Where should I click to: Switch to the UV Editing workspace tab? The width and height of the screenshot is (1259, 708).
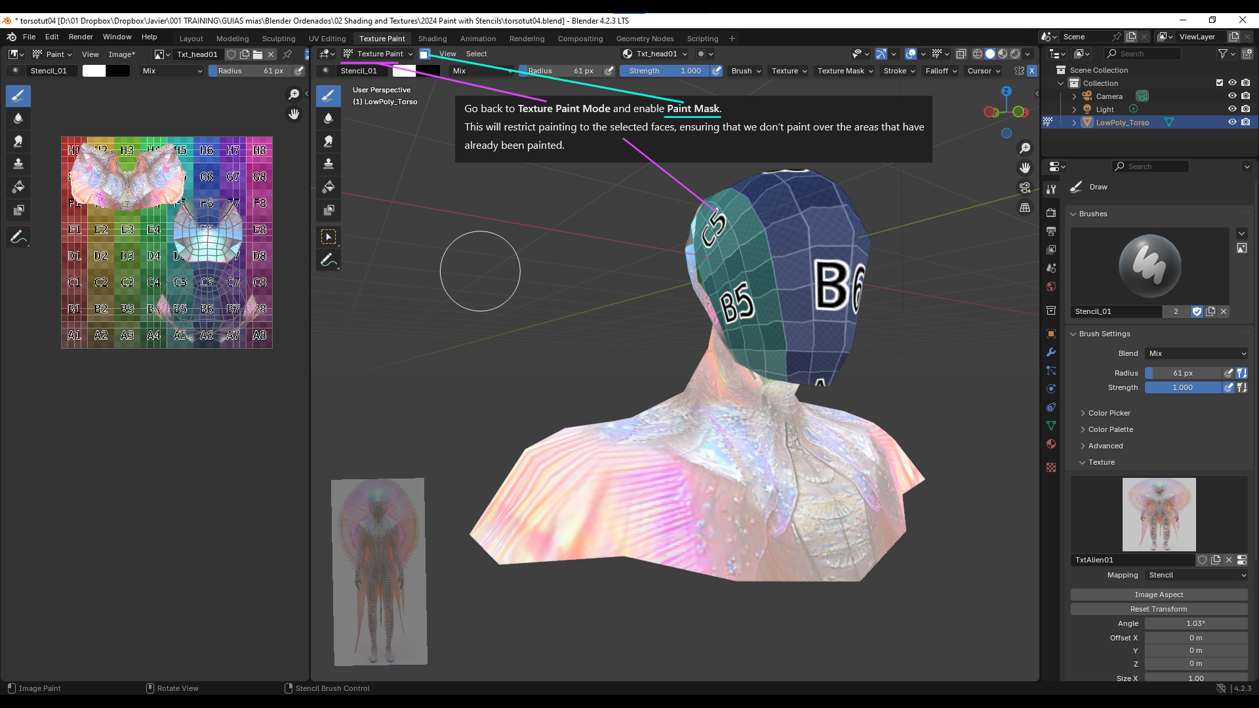click(327, 38)
